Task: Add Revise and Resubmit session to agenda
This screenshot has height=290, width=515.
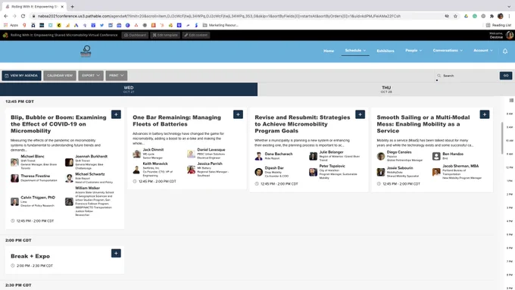Action: tap(360, 114)
